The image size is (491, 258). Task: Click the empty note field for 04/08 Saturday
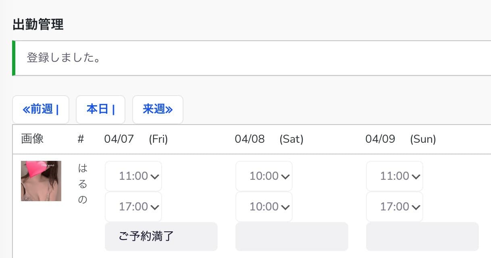tap(292, 236)
